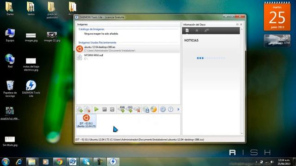296x166 pixels.
Task: Select the Sin título.jpg desktop file
Action: (10, 141)
